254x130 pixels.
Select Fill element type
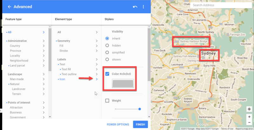click(x=61, y=46)
